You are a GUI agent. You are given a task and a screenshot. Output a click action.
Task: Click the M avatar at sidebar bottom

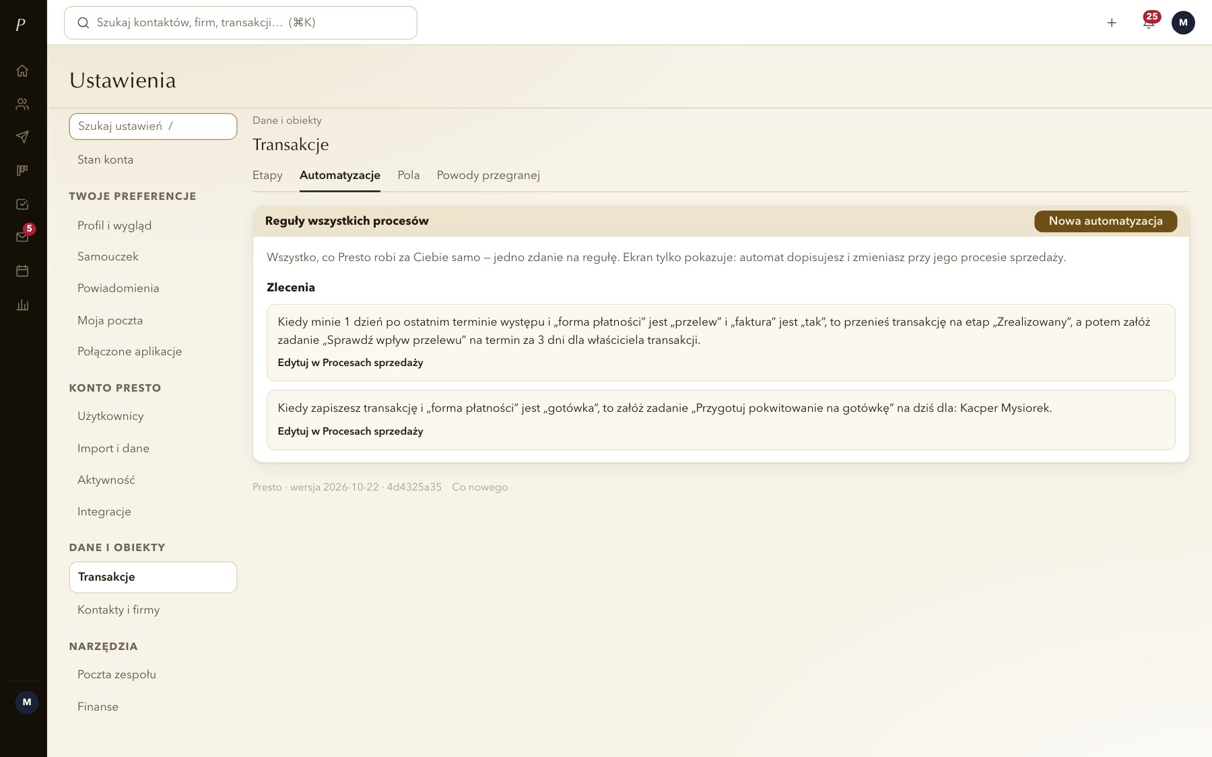point(27,702)
